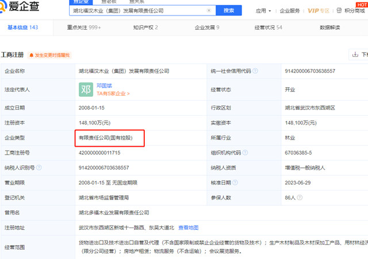Open legal representative 邓国斌 link
The image size is (368, 259).
coord(104,85)
